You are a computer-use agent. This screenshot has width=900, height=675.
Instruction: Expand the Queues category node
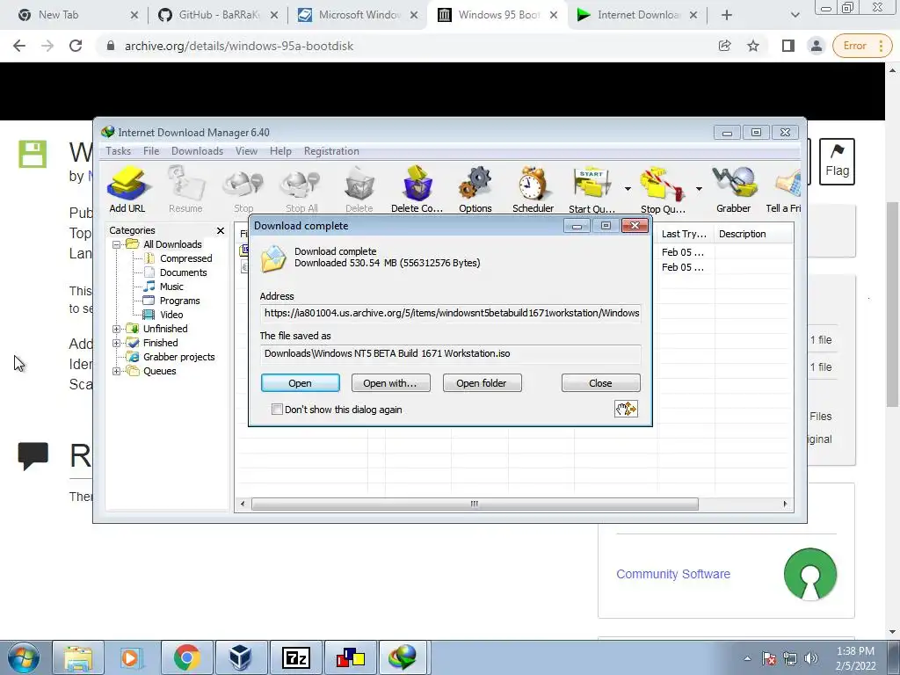click(x=117, y=372)
